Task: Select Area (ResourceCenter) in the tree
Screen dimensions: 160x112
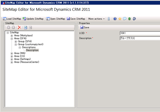Action: 27,62
